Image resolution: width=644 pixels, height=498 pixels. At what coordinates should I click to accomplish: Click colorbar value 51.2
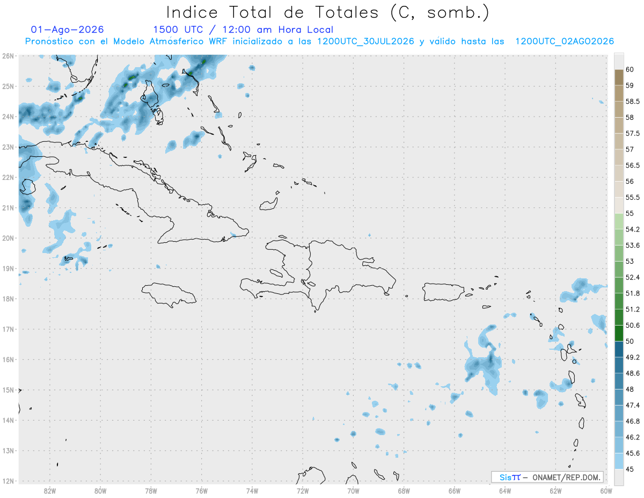(632, 309)
